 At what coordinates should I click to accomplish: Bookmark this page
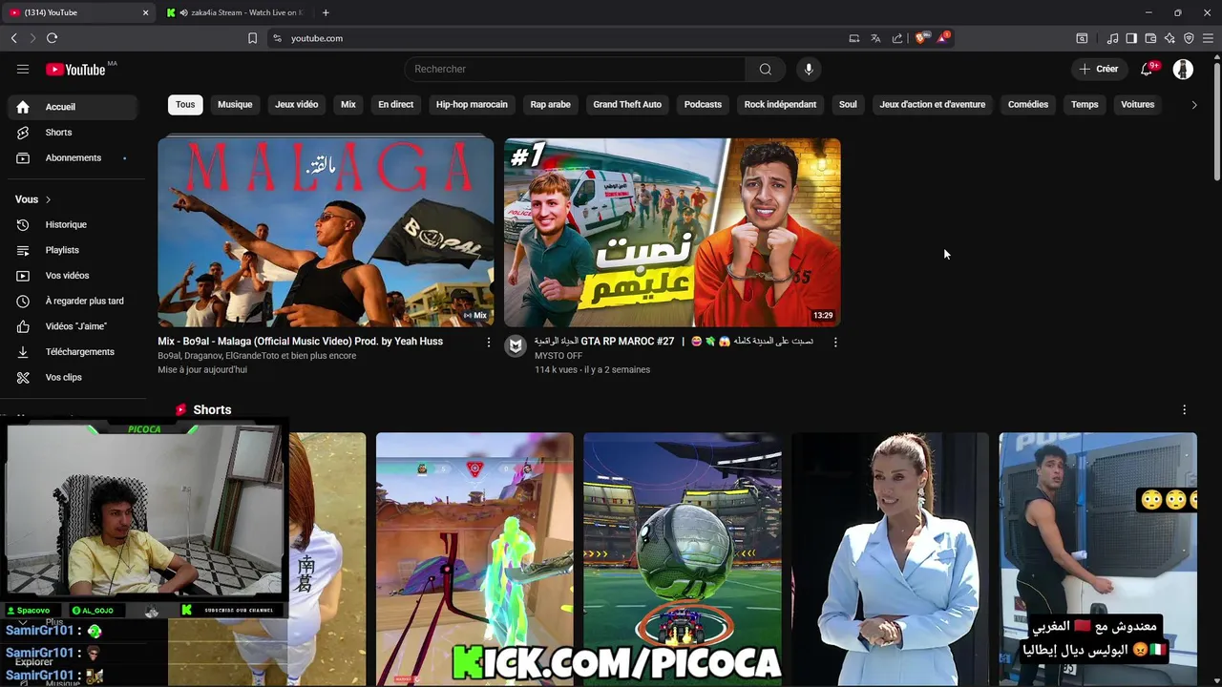point(252,38)
